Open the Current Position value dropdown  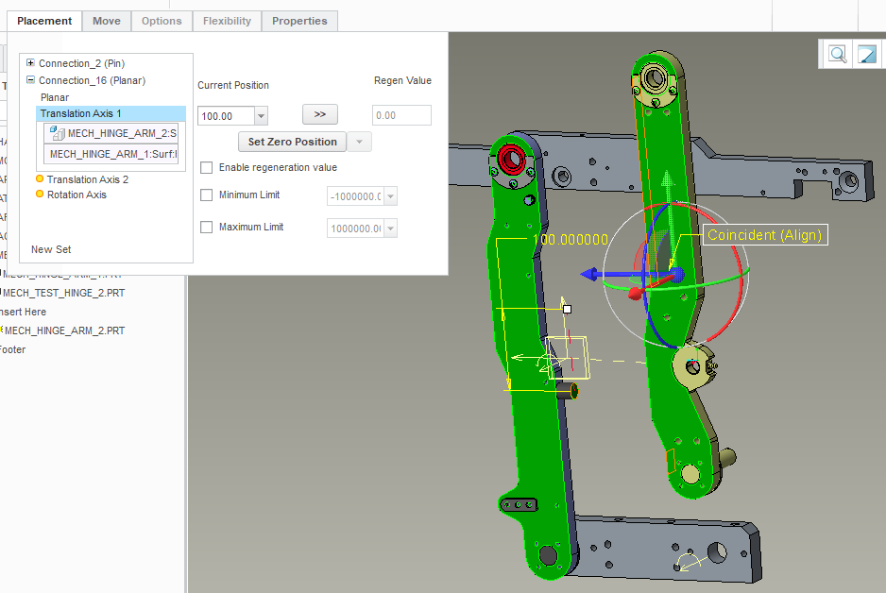point(261,116)
